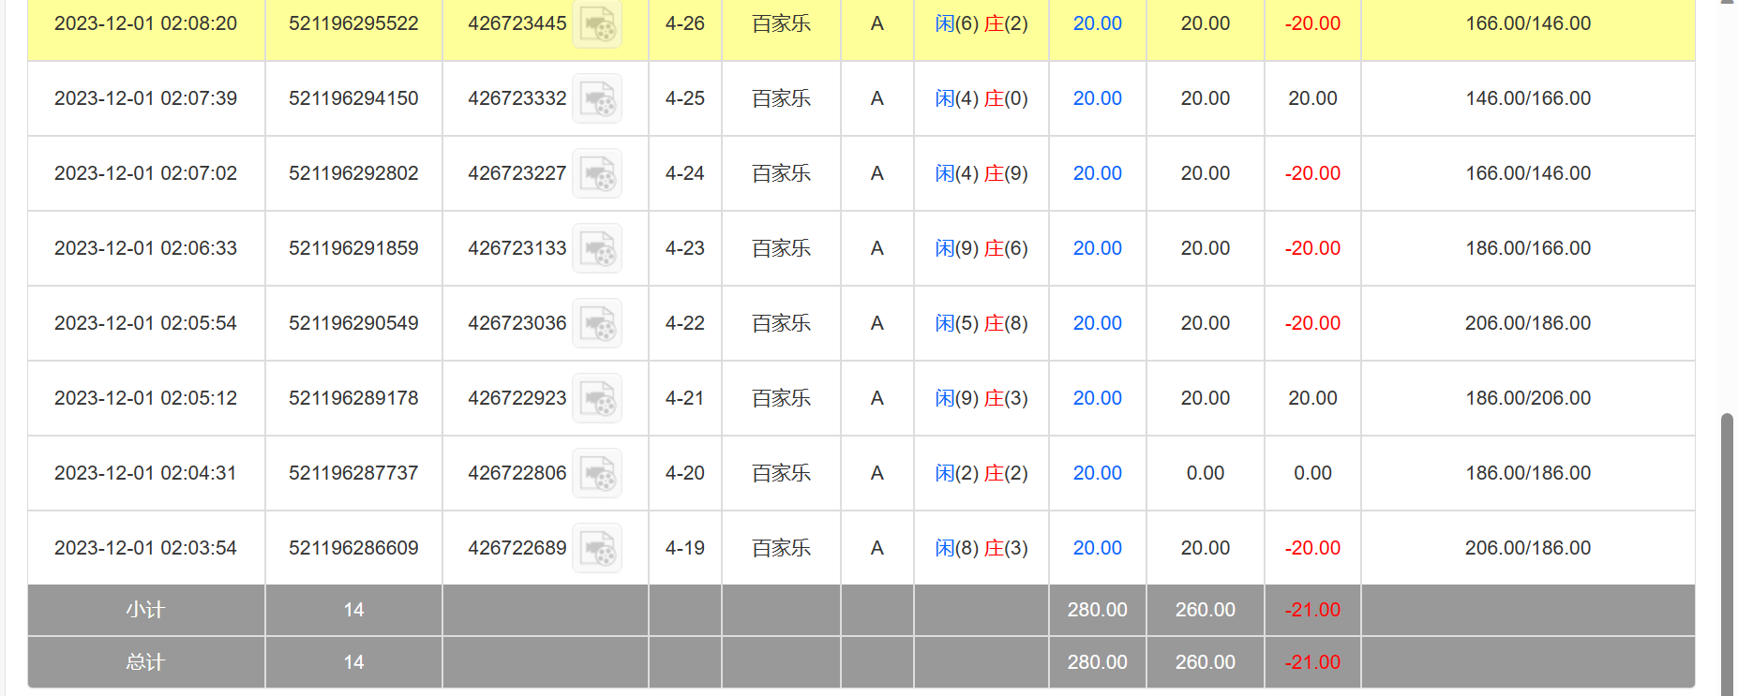Select order number 521196286609
Image resolution: width=1738 pixels, height=696 pixels.
pyautogui.click(x=353, y=548)
